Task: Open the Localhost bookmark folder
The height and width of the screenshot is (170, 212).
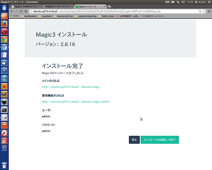Action: coord(45,16)
